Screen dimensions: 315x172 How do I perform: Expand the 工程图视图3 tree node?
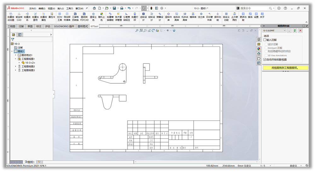tap(15, 70)
